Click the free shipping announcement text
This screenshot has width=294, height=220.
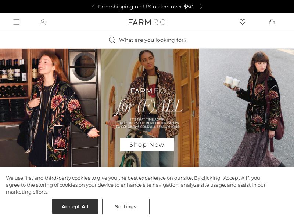tap(146, 7)
